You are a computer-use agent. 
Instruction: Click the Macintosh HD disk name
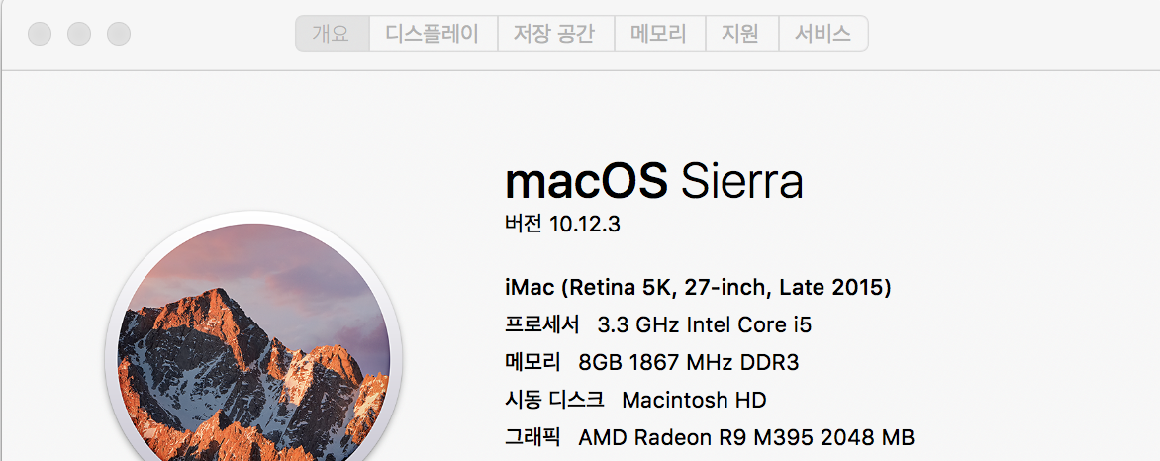click(694, 401)
